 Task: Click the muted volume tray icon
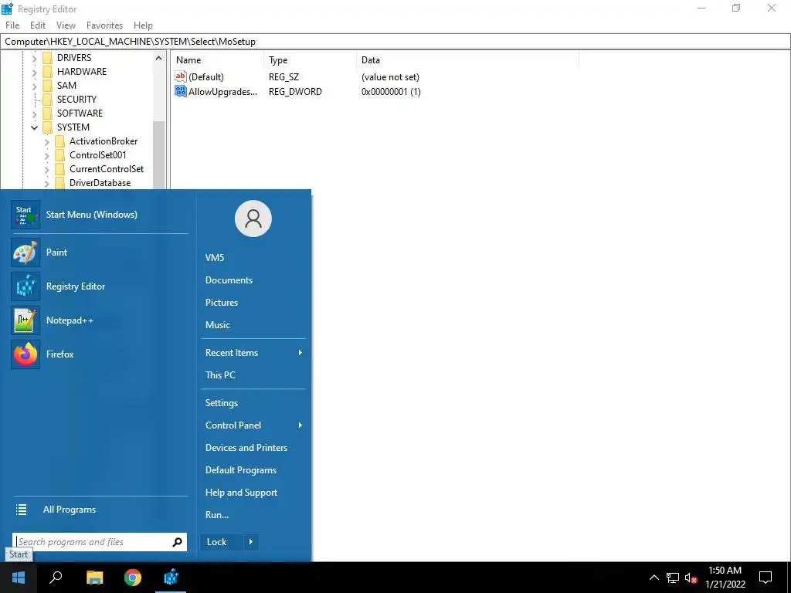click(691, 578)
